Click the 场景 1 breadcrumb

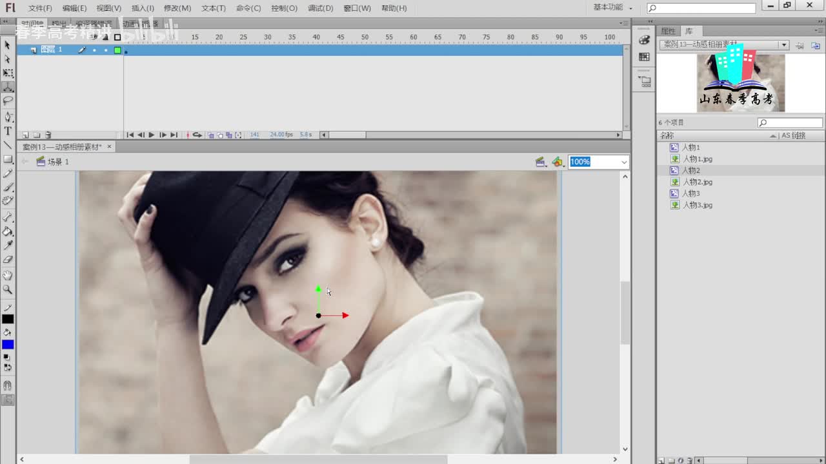58,162
